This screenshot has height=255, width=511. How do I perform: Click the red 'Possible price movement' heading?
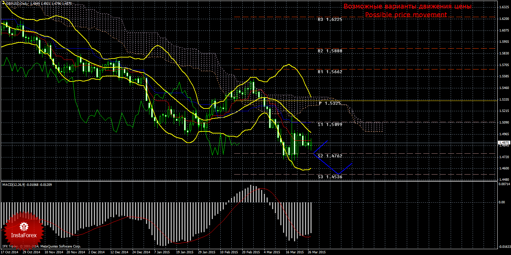pyautogui.click(x=406, y=15)
